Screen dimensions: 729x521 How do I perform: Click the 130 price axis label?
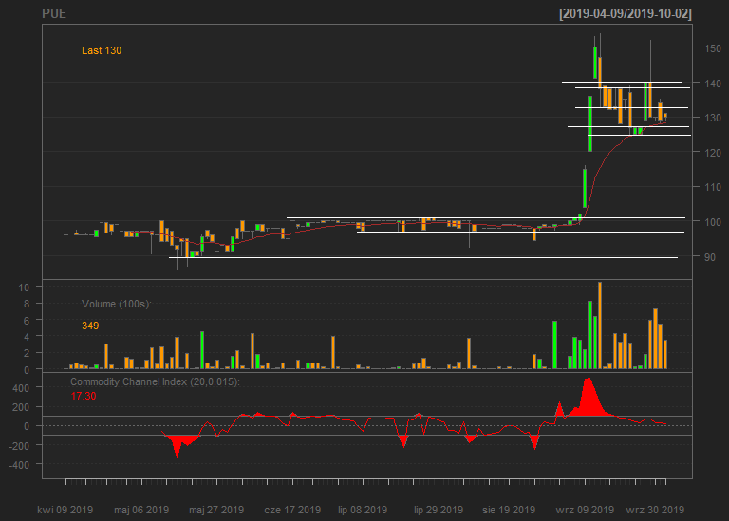pos(713,118)
